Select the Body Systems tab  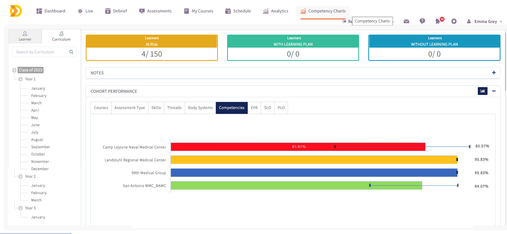200,108
